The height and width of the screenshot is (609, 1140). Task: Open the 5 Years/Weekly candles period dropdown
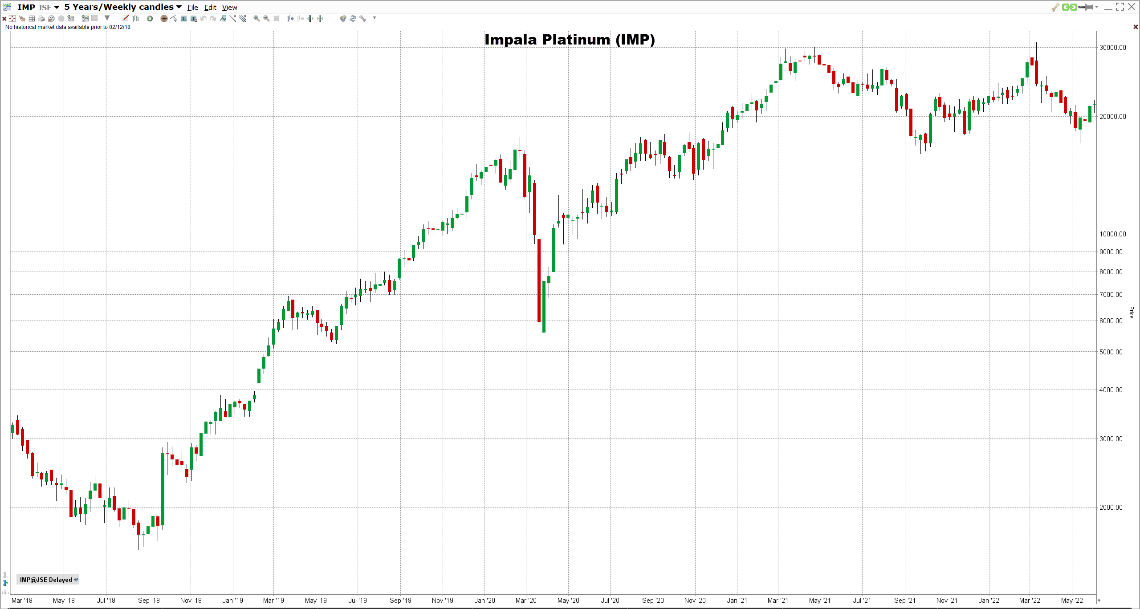tap(123, 7)
